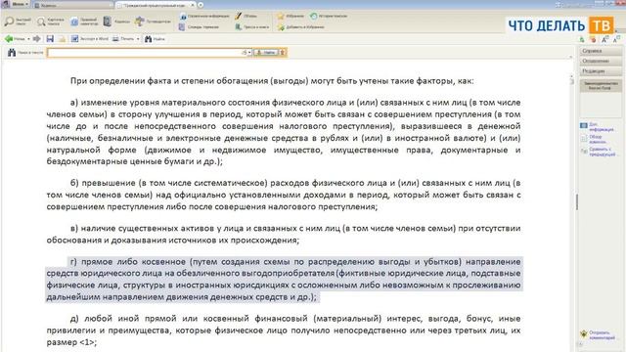Open the Назад history dropdown arrow

(x=28, y=39)
